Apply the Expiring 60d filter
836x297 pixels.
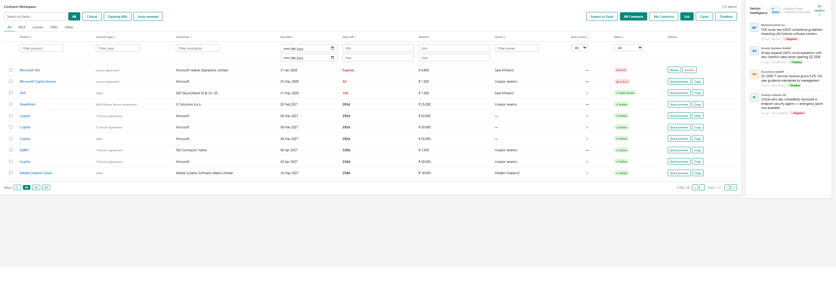pyautogui.click(x=117, y=16)
